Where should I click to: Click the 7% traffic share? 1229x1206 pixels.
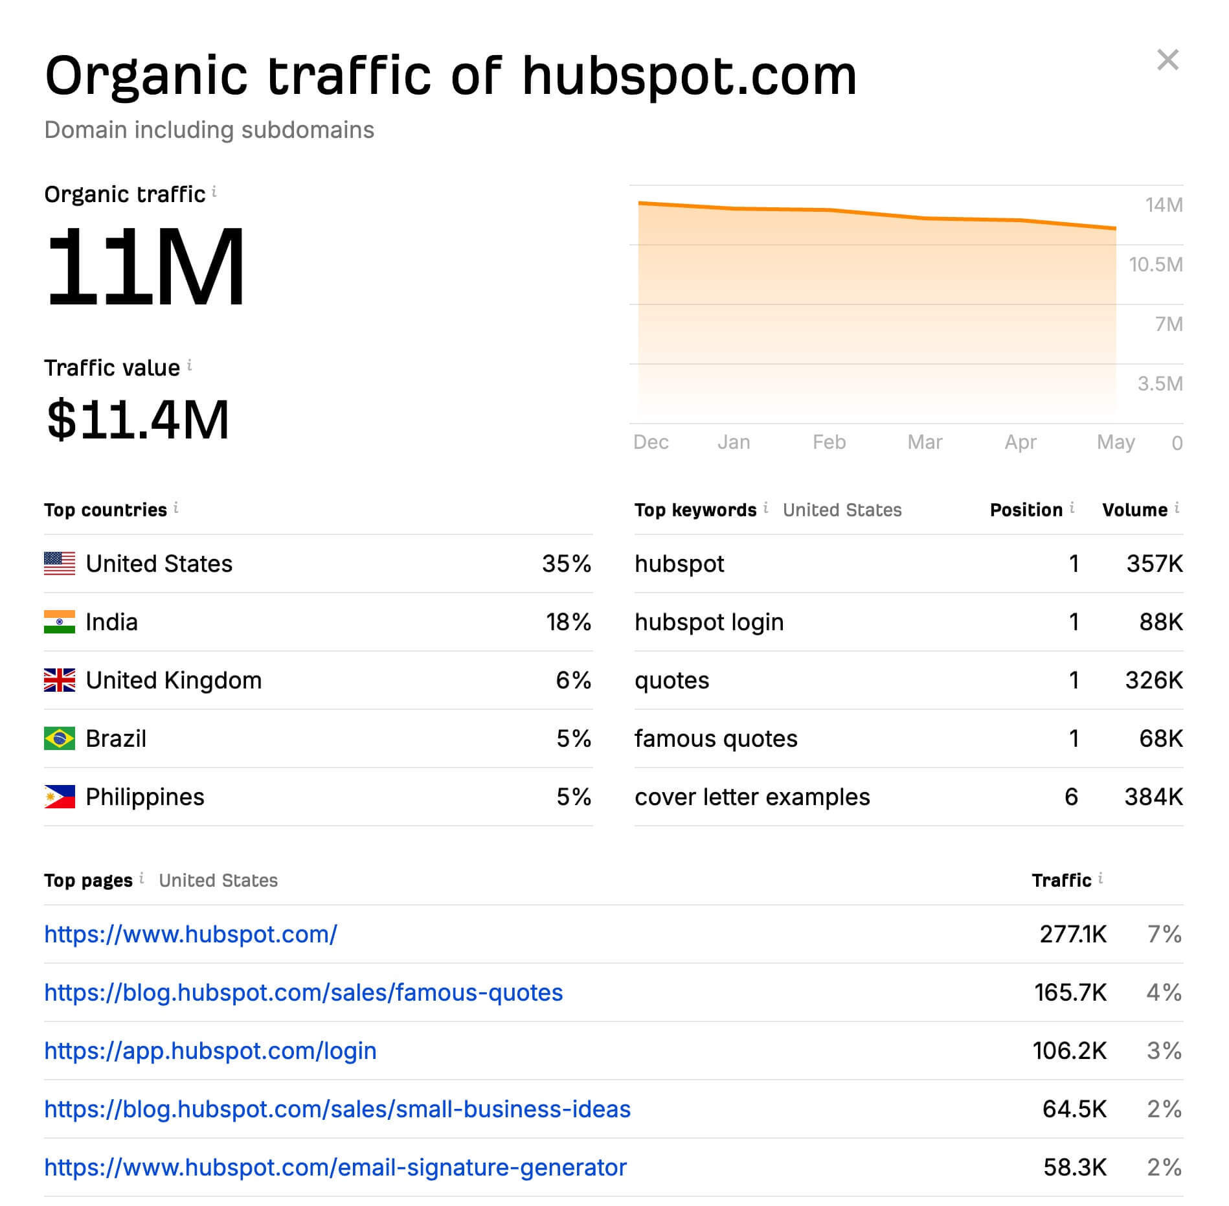pyautogui.click(x=1164, y=934)
